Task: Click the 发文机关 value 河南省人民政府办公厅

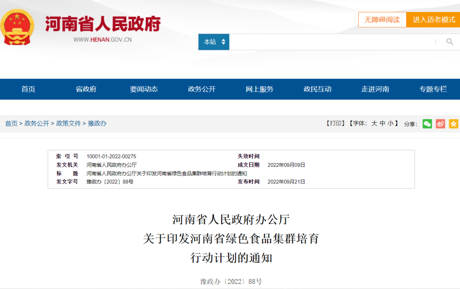Action: (112, 165)
